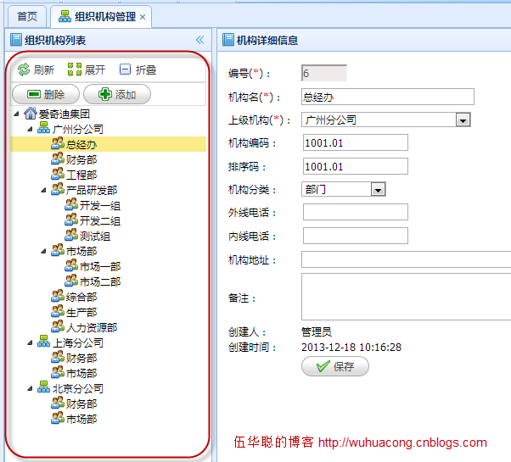Select the 人力资源部 tree item
The height and width of the screenshot is (462, 511).
coord(92,327)
